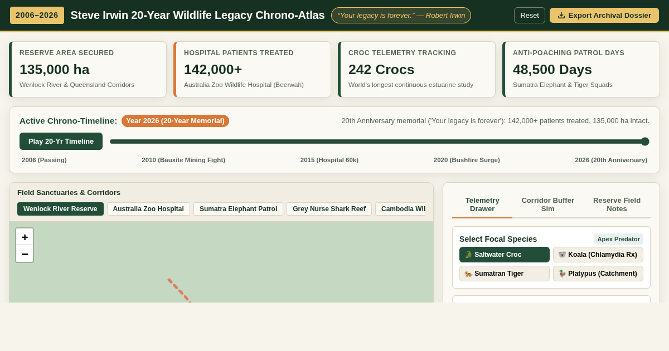Click the koala emoji icon
669x351 pixels.
pos(562,255)
